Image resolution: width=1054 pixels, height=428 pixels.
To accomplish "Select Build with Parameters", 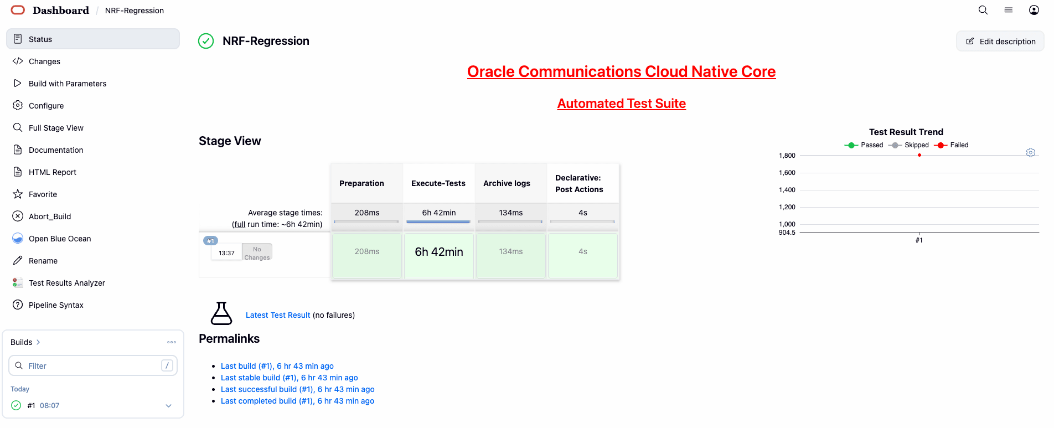I will pyautogui.click(x=93, y=83).
